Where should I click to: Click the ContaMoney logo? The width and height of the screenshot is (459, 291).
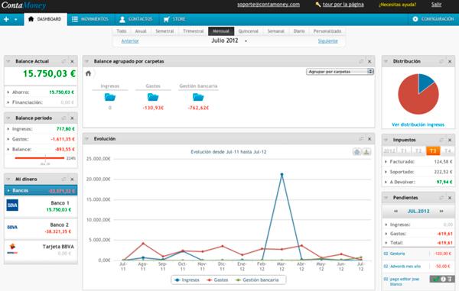coord(24,5)
